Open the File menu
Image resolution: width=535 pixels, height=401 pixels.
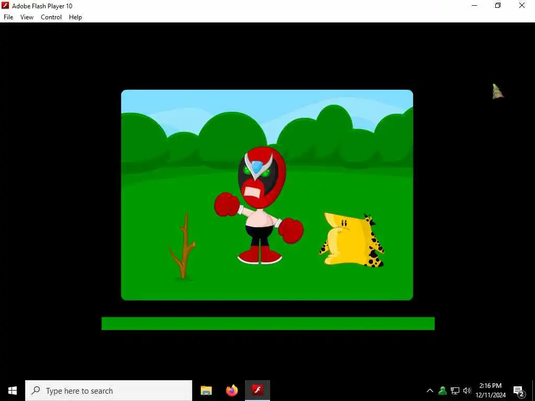(8, 17)
